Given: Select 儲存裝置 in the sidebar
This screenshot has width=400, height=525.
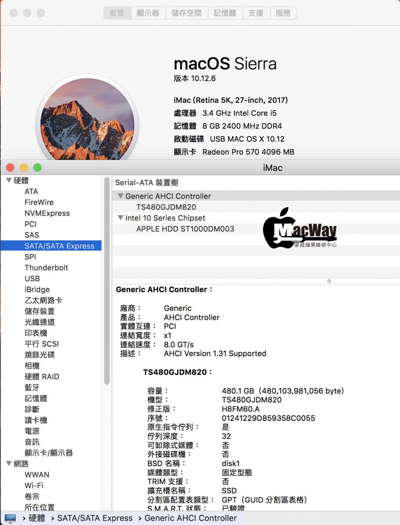Looking at the screenshot, I should [40, 311].
